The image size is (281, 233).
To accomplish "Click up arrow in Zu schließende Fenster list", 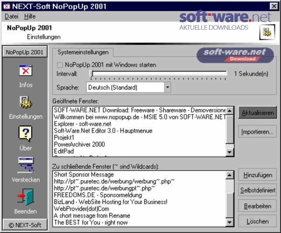I will pos(230,175).
